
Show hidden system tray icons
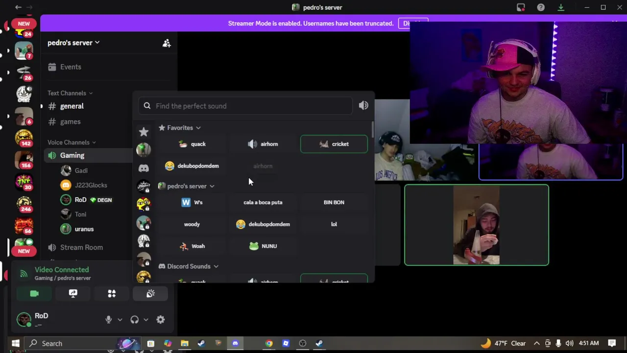(x=537, y=343)
